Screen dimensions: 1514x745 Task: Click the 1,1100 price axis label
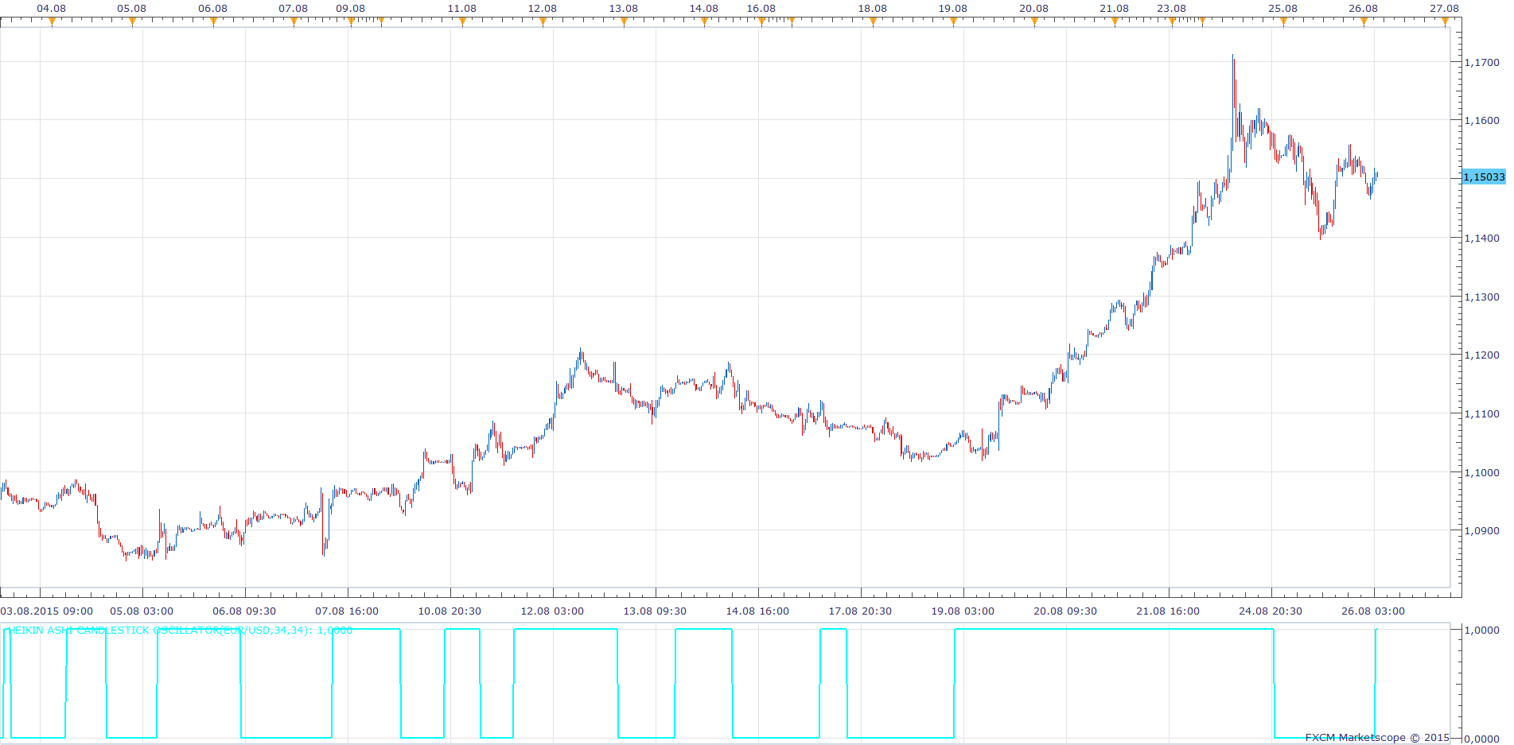pos(1482,413)
